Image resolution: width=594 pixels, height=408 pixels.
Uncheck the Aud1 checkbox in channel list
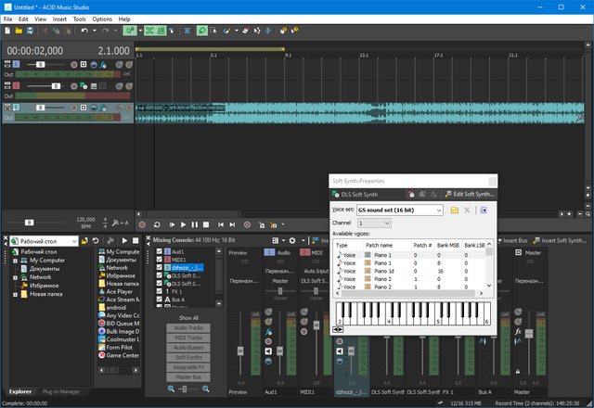point(159,251)
